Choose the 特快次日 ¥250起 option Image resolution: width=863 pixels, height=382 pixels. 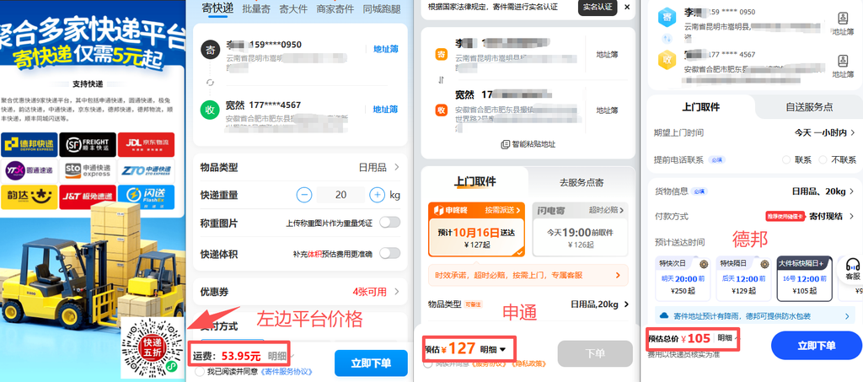coord(681,278)
